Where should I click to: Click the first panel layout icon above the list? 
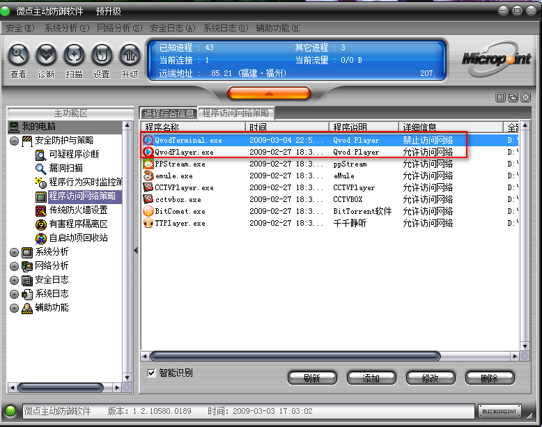(500, 98)
